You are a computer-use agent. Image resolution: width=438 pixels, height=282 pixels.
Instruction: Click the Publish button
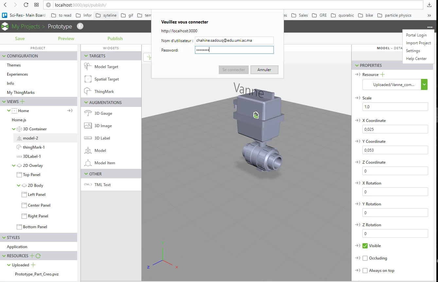[115, 38]
